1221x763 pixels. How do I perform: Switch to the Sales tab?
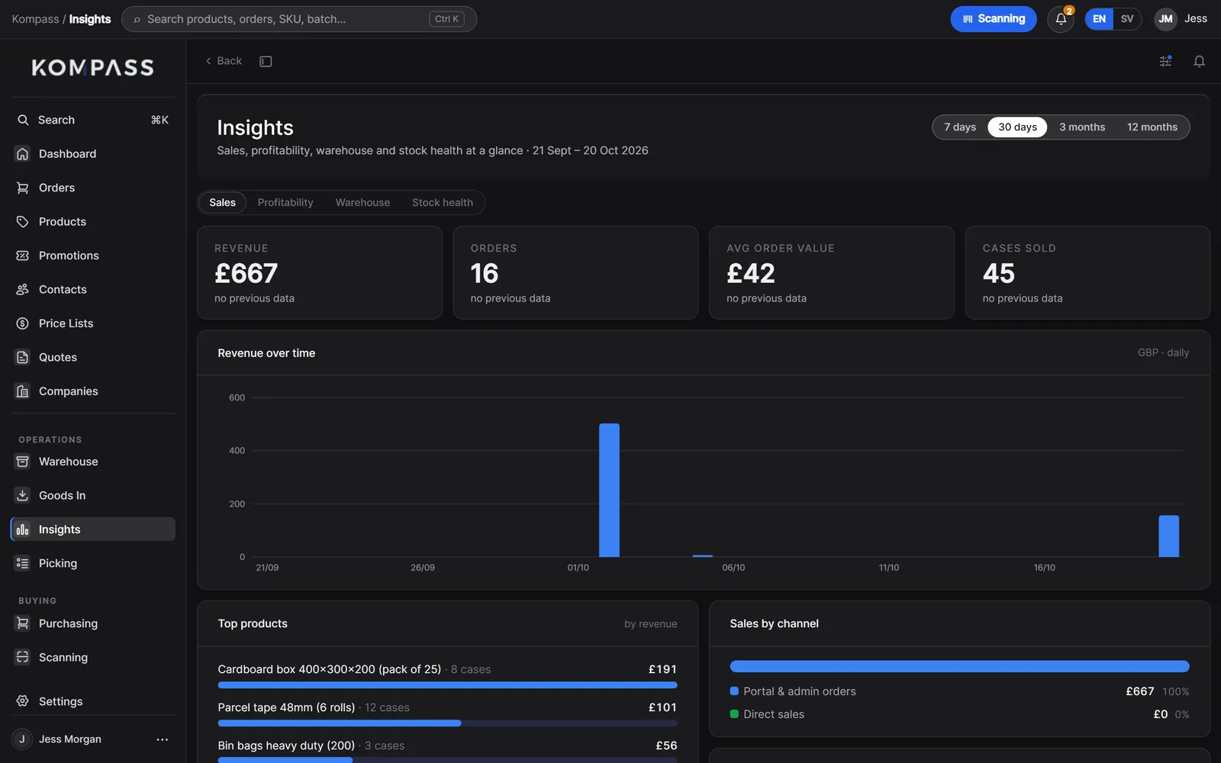click(x=222, y=202)
